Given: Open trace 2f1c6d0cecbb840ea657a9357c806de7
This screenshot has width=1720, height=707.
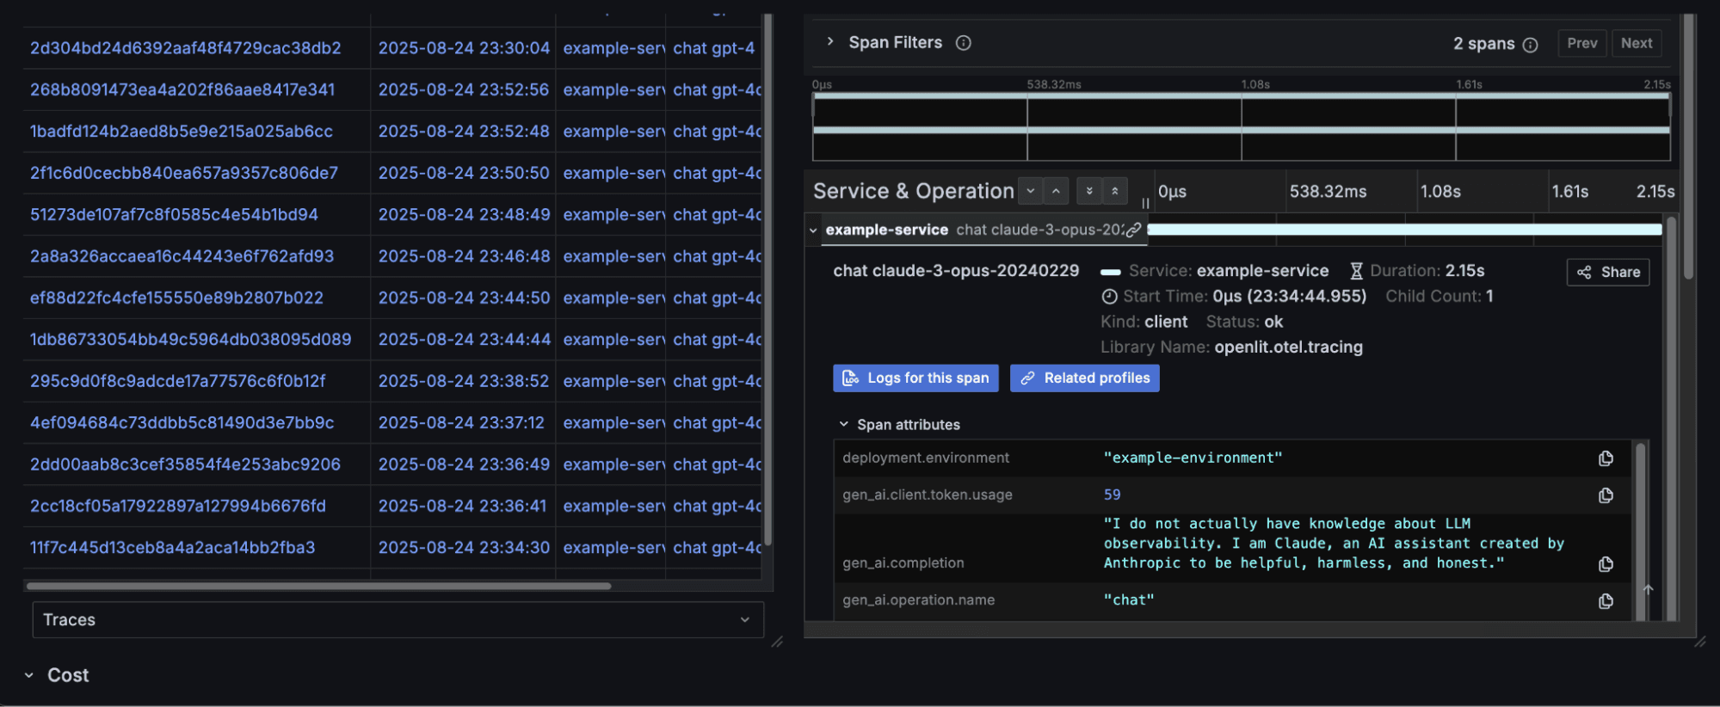Looking at the screenshot, I should (x=184, y=173).
